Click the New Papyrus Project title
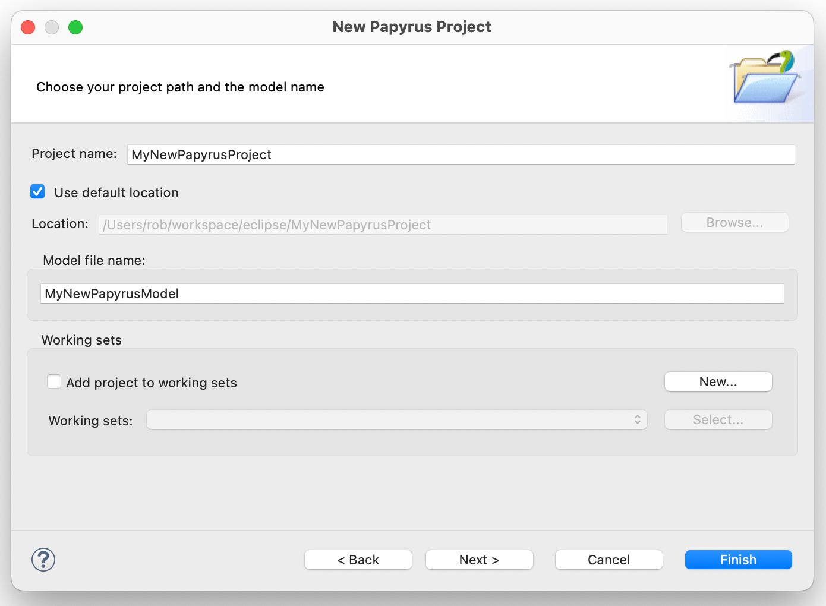The height and width of the screenshot is (606, 826). [412, 27]
